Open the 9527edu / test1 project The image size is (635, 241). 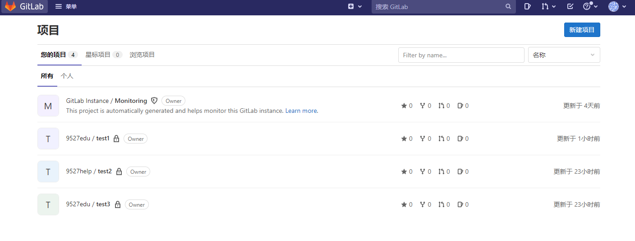pyautogui.click(x=87, y=139)
